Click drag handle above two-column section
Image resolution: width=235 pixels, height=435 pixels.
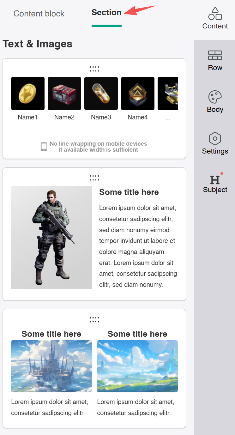pos(94,319)
